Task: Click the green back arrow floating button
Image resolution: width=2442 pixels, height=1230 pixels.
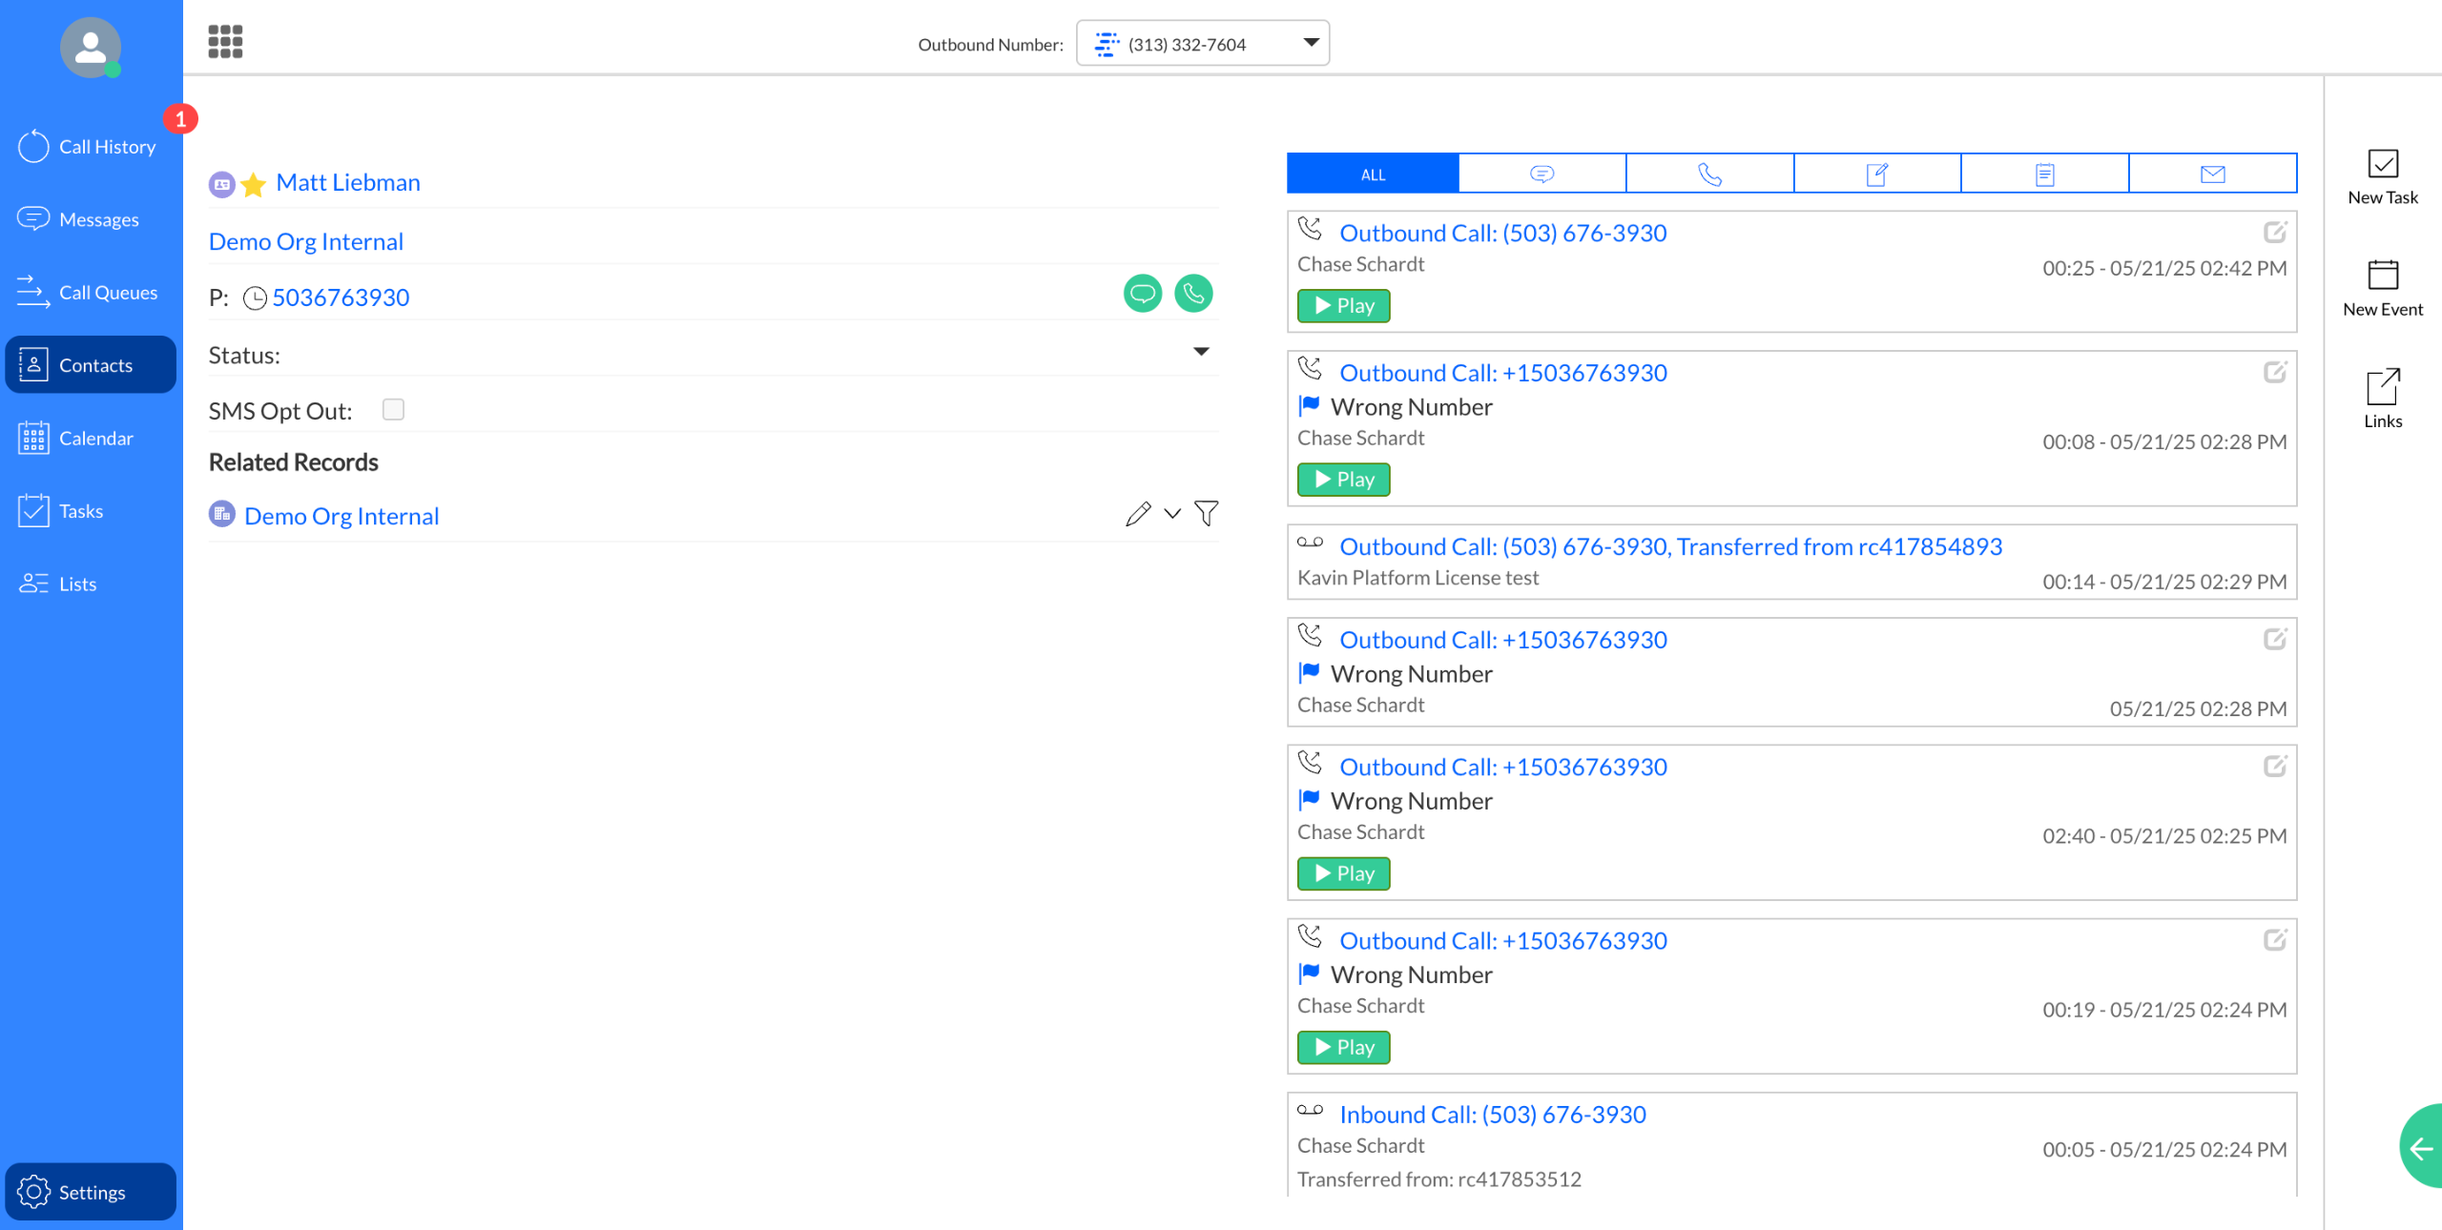Action: [2421, 1148]
